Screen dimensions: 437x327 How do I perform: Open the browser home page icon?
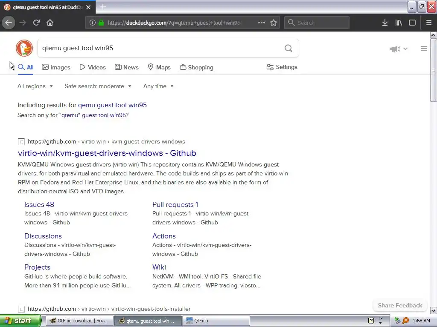click(50, 23)
